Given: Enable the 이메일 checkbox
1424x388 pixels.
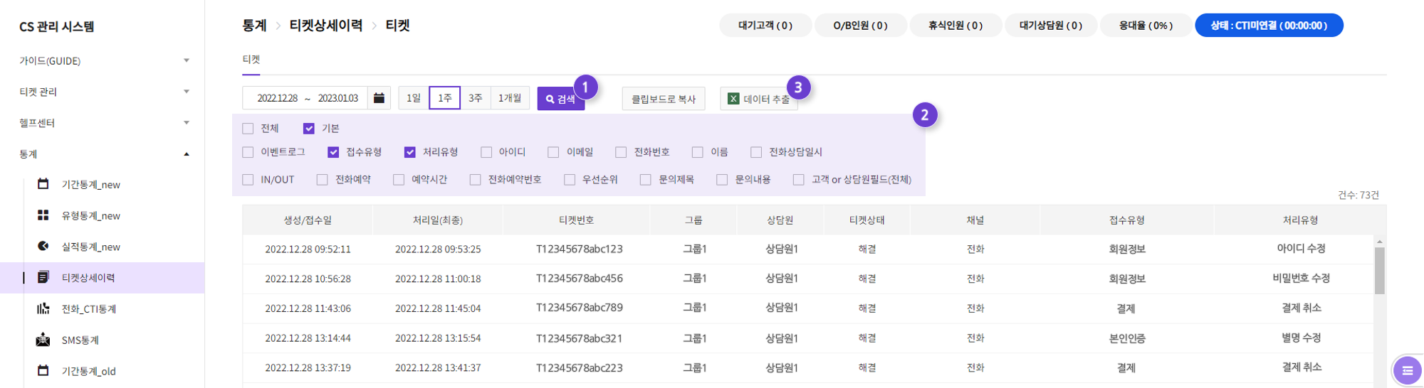Looking at the screenshot, I should click(x=553, y=152).
